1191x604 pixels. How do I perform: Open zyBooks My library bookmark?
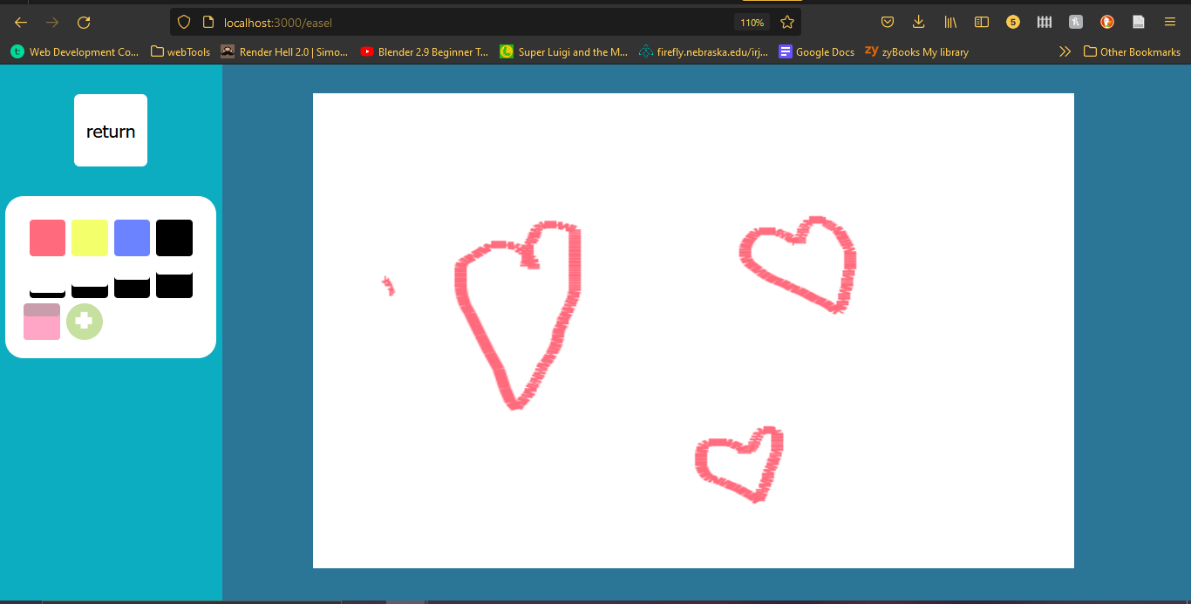[917, 52]
